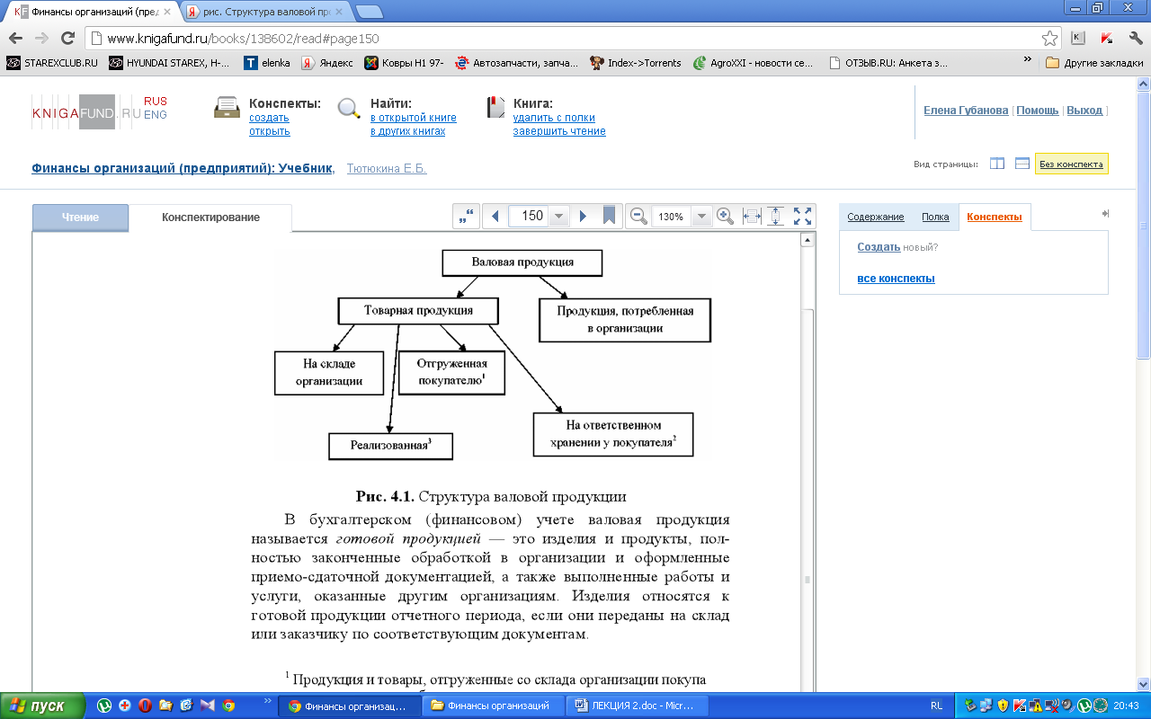Open the пуск Start button

[42, 706]
